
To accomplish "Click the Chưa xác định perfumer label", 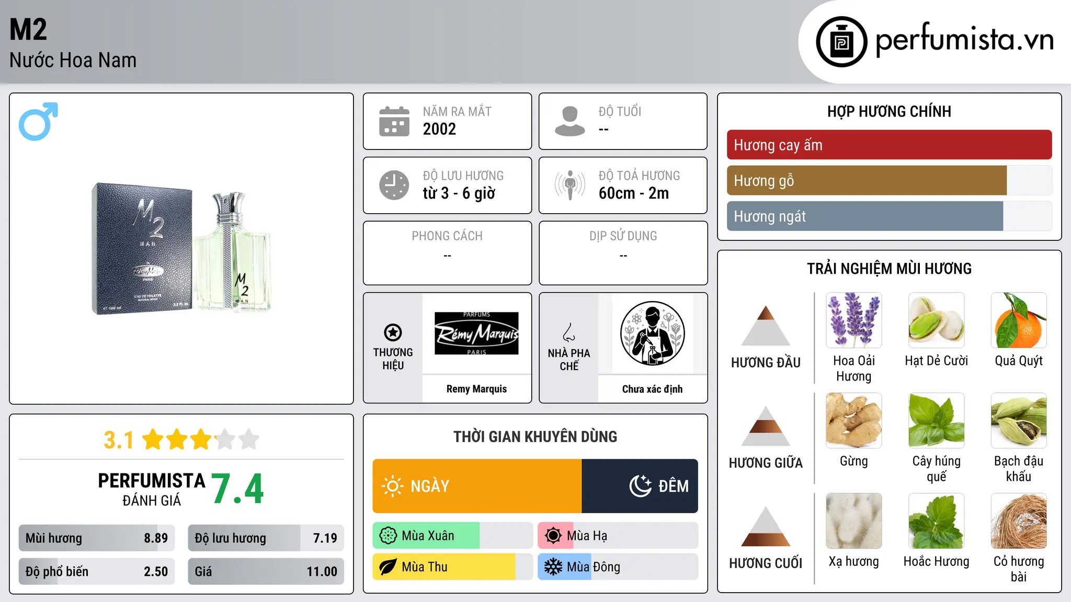I will coord(653,389).
